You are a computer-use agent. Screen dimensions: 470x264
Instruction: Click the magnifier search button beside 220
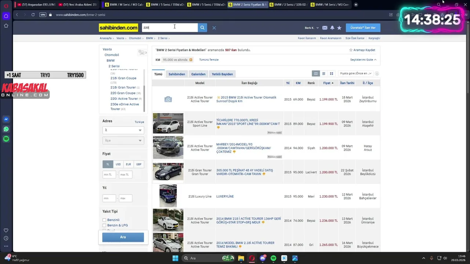[x=202, y=27]
